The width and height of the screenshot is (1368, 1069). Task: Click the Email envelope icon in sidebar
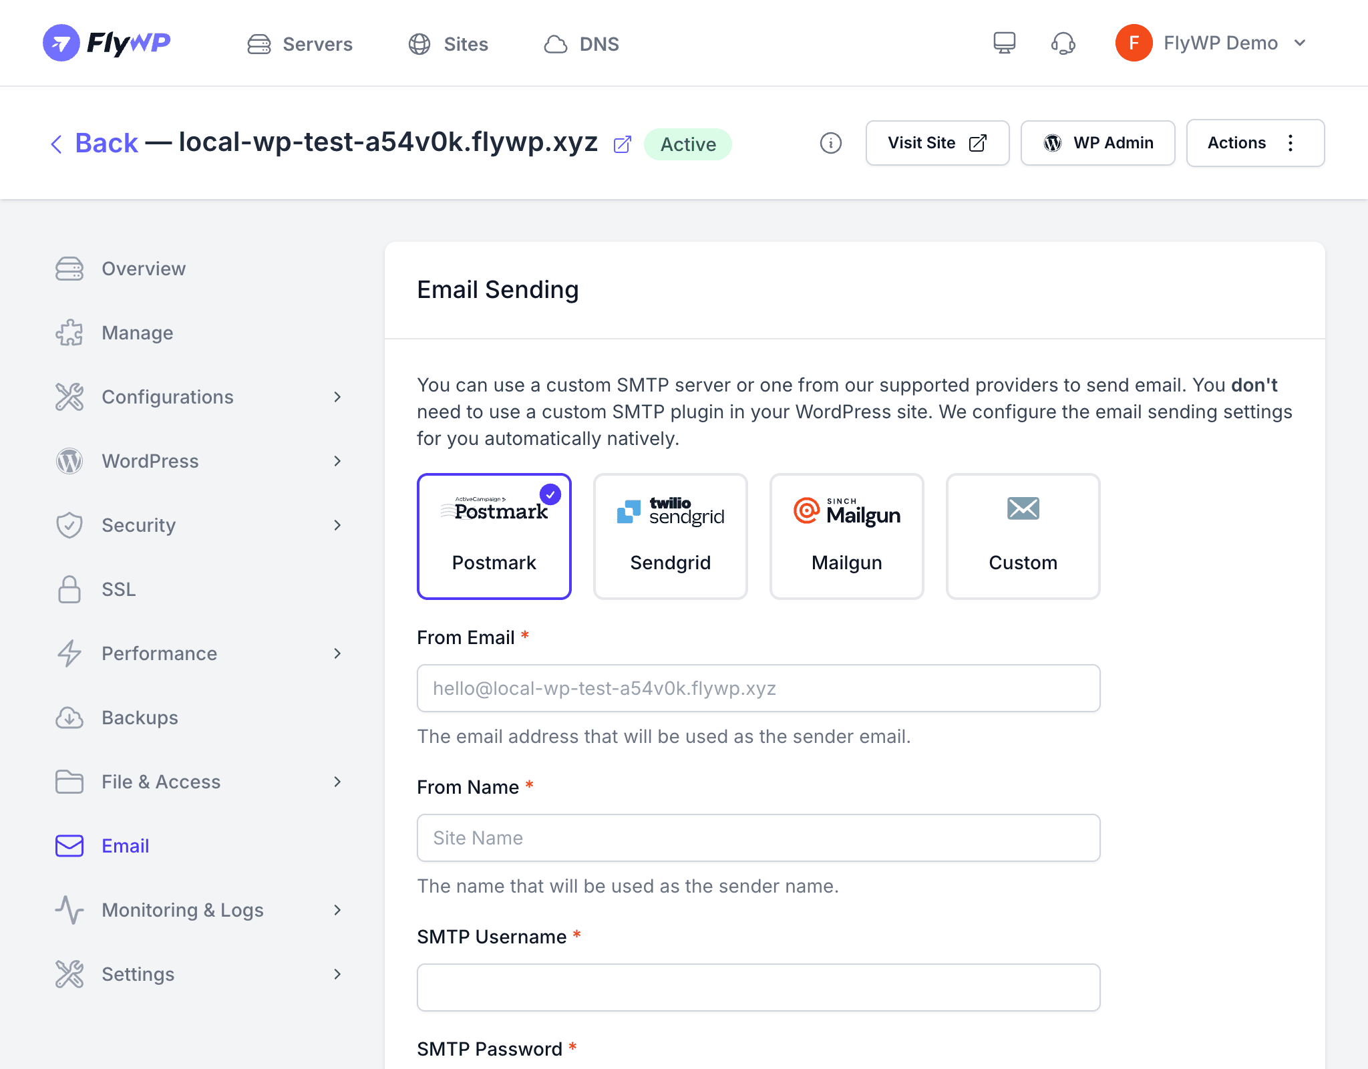click(x=69, y=846)
